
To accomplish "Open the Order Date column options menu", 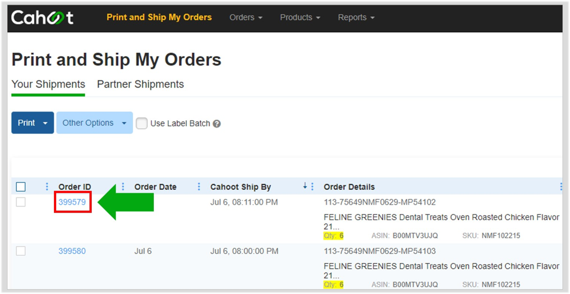I will (x=199, y=187).
